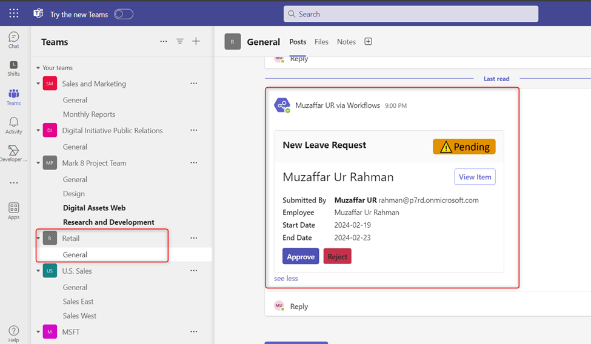The image size is (591, 344).
Task: Click the Mark 8 Project Team MP avatar
Action: point(50,163)
